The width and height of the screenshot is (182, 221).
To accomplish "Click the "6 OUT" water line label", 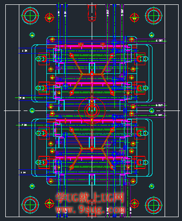I will coord(159,41).
